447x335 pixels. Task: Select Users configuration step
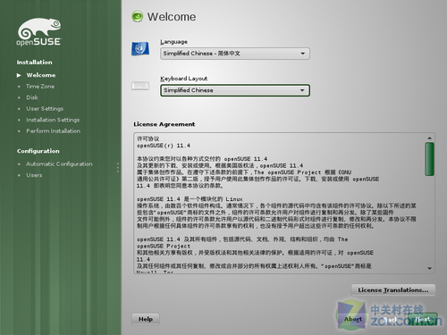[34, 175]
